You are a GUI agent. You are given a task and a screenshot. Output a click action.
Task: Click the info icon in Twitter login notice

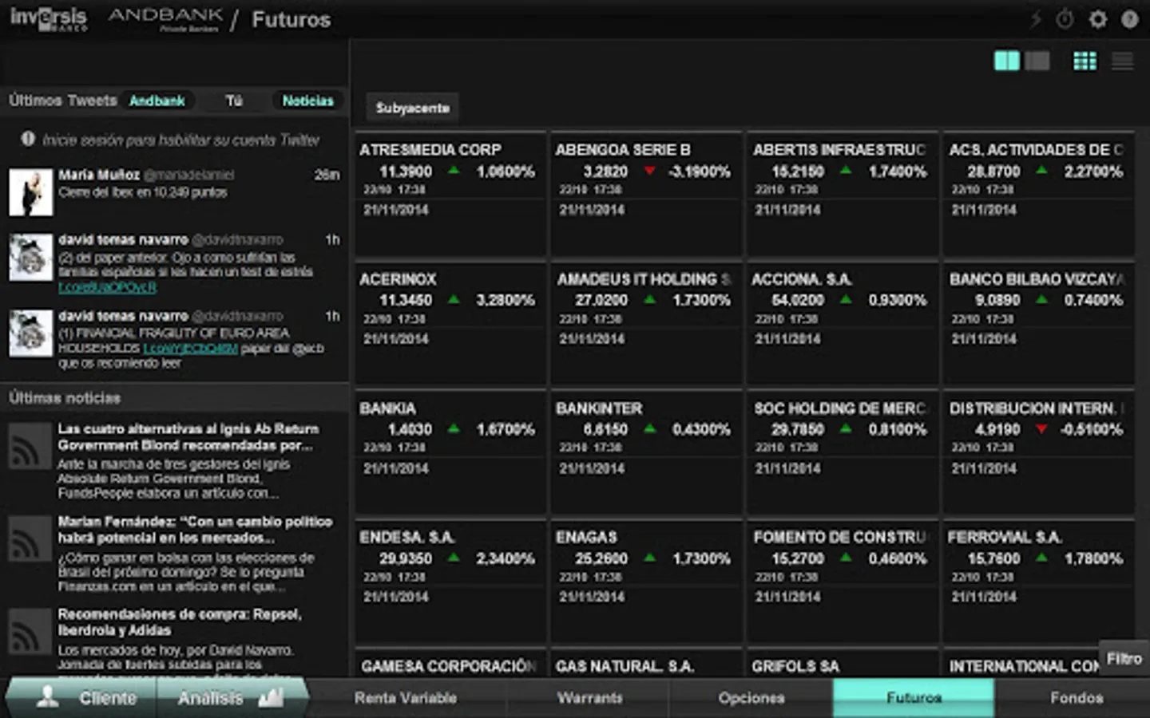pos(28,139)
